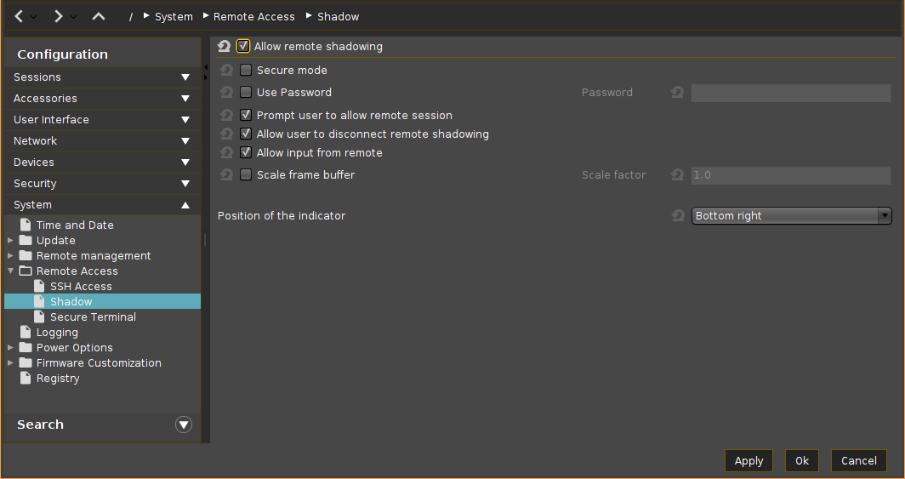Enable the Secure mode checkbox
The image size is (905, 479).
(246, 71)
